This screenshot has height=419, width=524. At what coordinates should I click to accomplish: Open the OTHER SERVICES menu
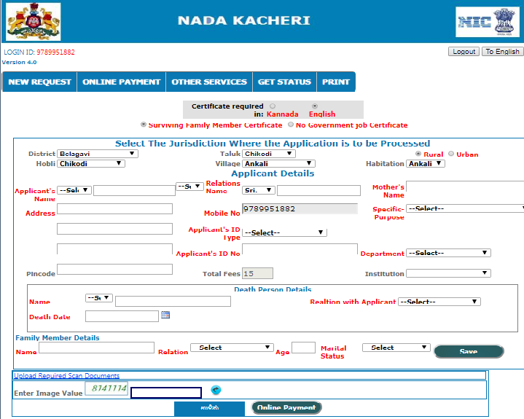click(209, 82)
